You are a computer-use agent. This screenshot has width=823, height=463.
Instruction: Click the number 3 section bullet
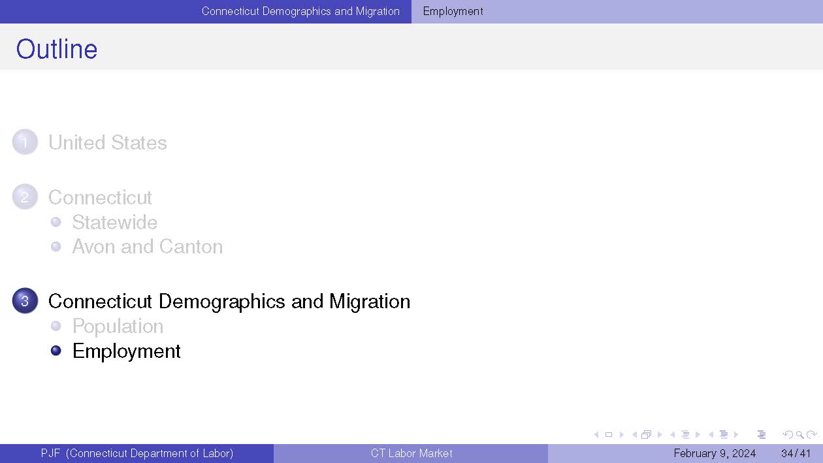25,301
